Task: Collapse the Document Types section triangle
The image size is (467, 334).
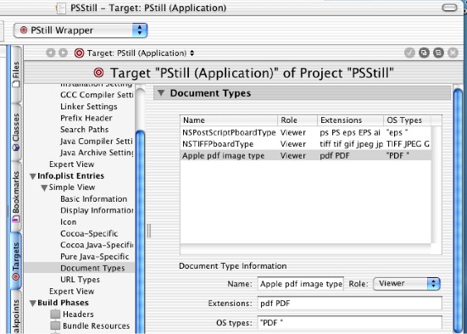Action: click(161, 93)
